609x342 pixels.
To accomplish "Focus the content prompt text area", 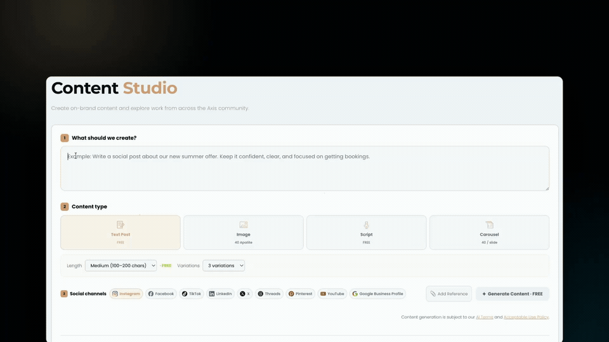I will click(305, 168).
